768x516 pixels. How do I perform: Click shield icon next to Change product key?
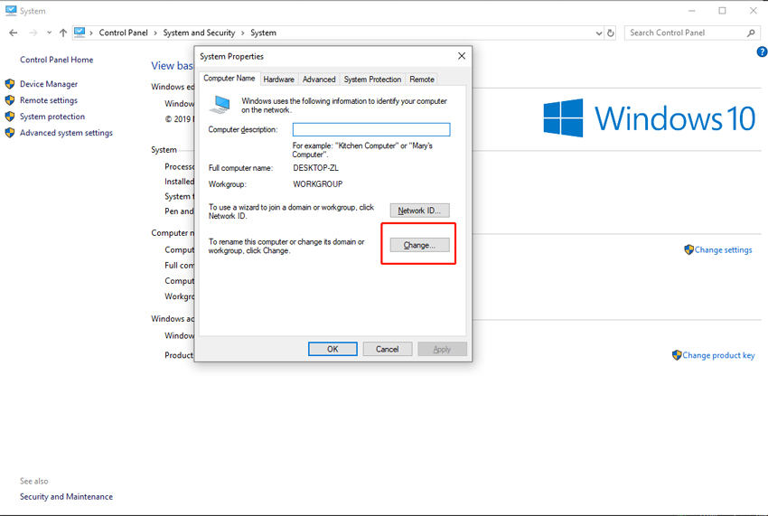tap(677, 355)
